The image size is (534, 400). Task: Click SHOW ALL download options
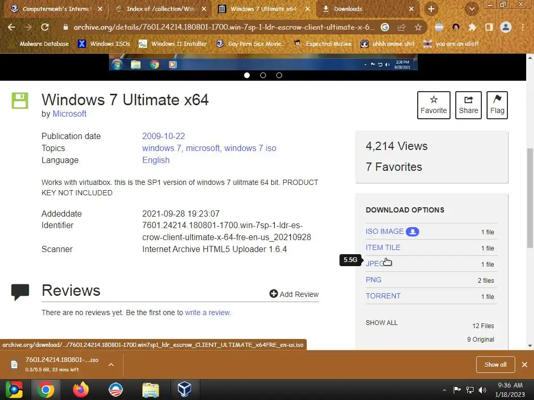coord(381,323)
